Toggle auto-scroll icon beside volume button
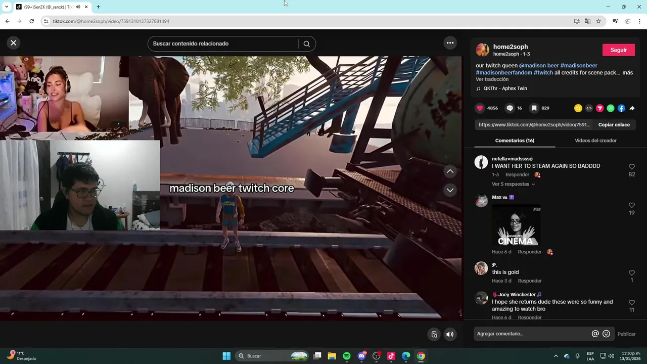Viewport: 647px width, 364px height. 434,334
